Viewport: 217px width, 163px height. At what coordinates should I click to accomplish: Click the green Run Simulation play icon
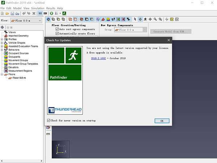click(x=52, y=13)
